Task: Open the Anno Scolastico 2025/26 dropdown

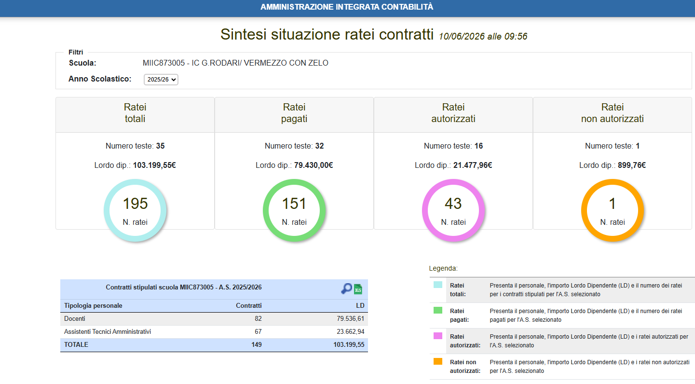Action: tap(161, 80)
